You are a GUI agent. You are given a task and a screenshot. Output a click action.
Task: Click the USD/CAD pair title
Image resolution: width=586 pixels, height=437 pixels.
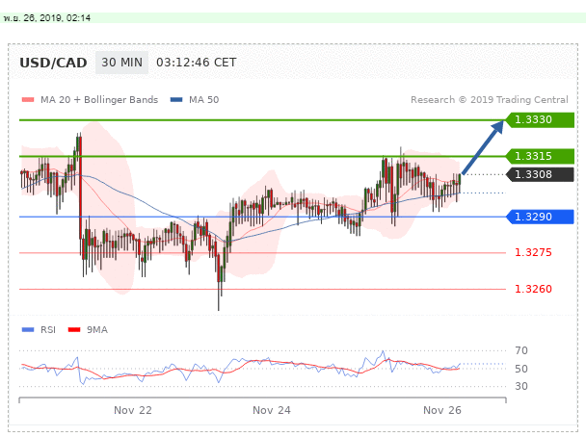pos(53,63)
